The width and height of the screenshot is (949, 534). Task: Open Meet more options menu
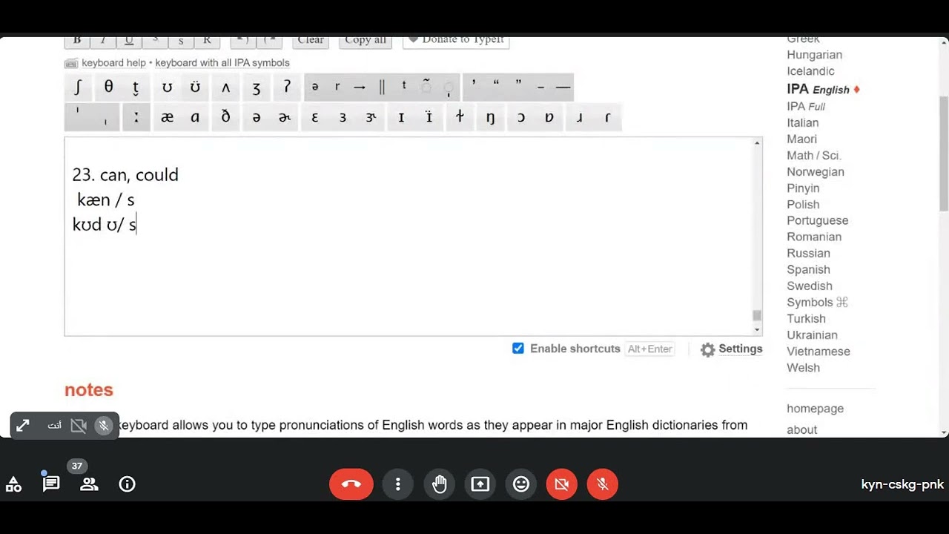(398, 484)
